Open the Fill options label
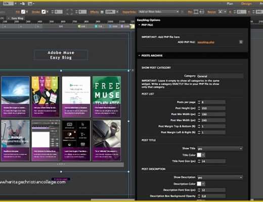 [18, 12]
